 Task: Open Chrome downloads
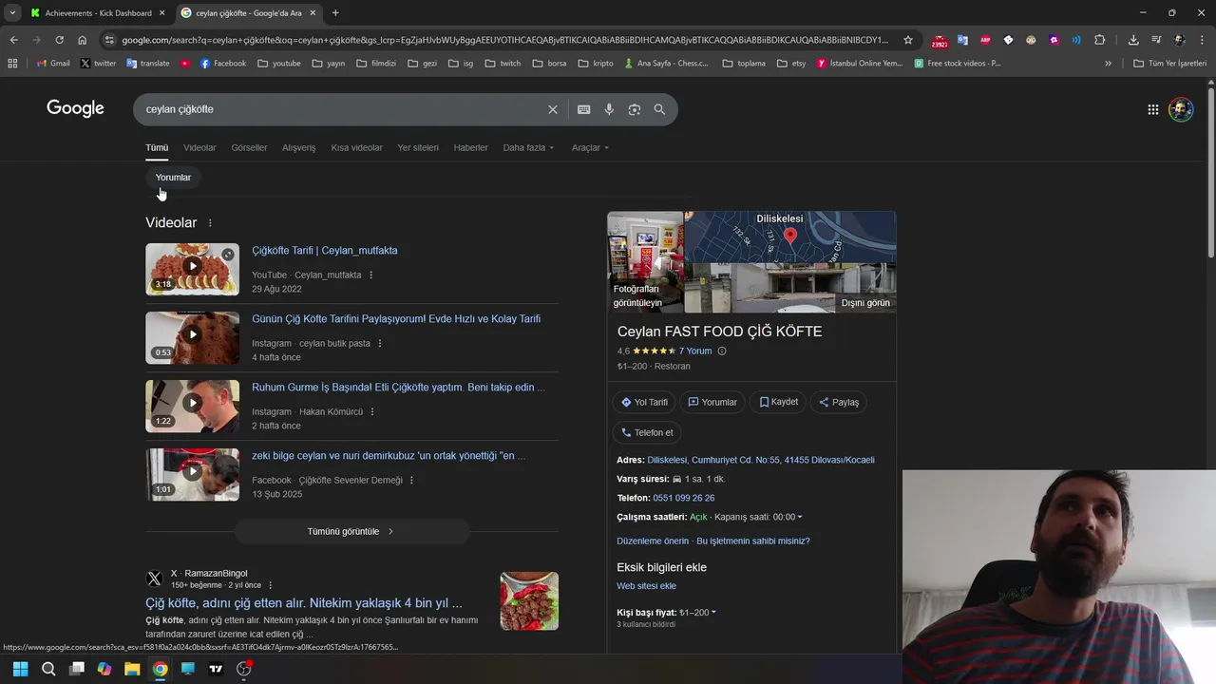(1133, 40)
